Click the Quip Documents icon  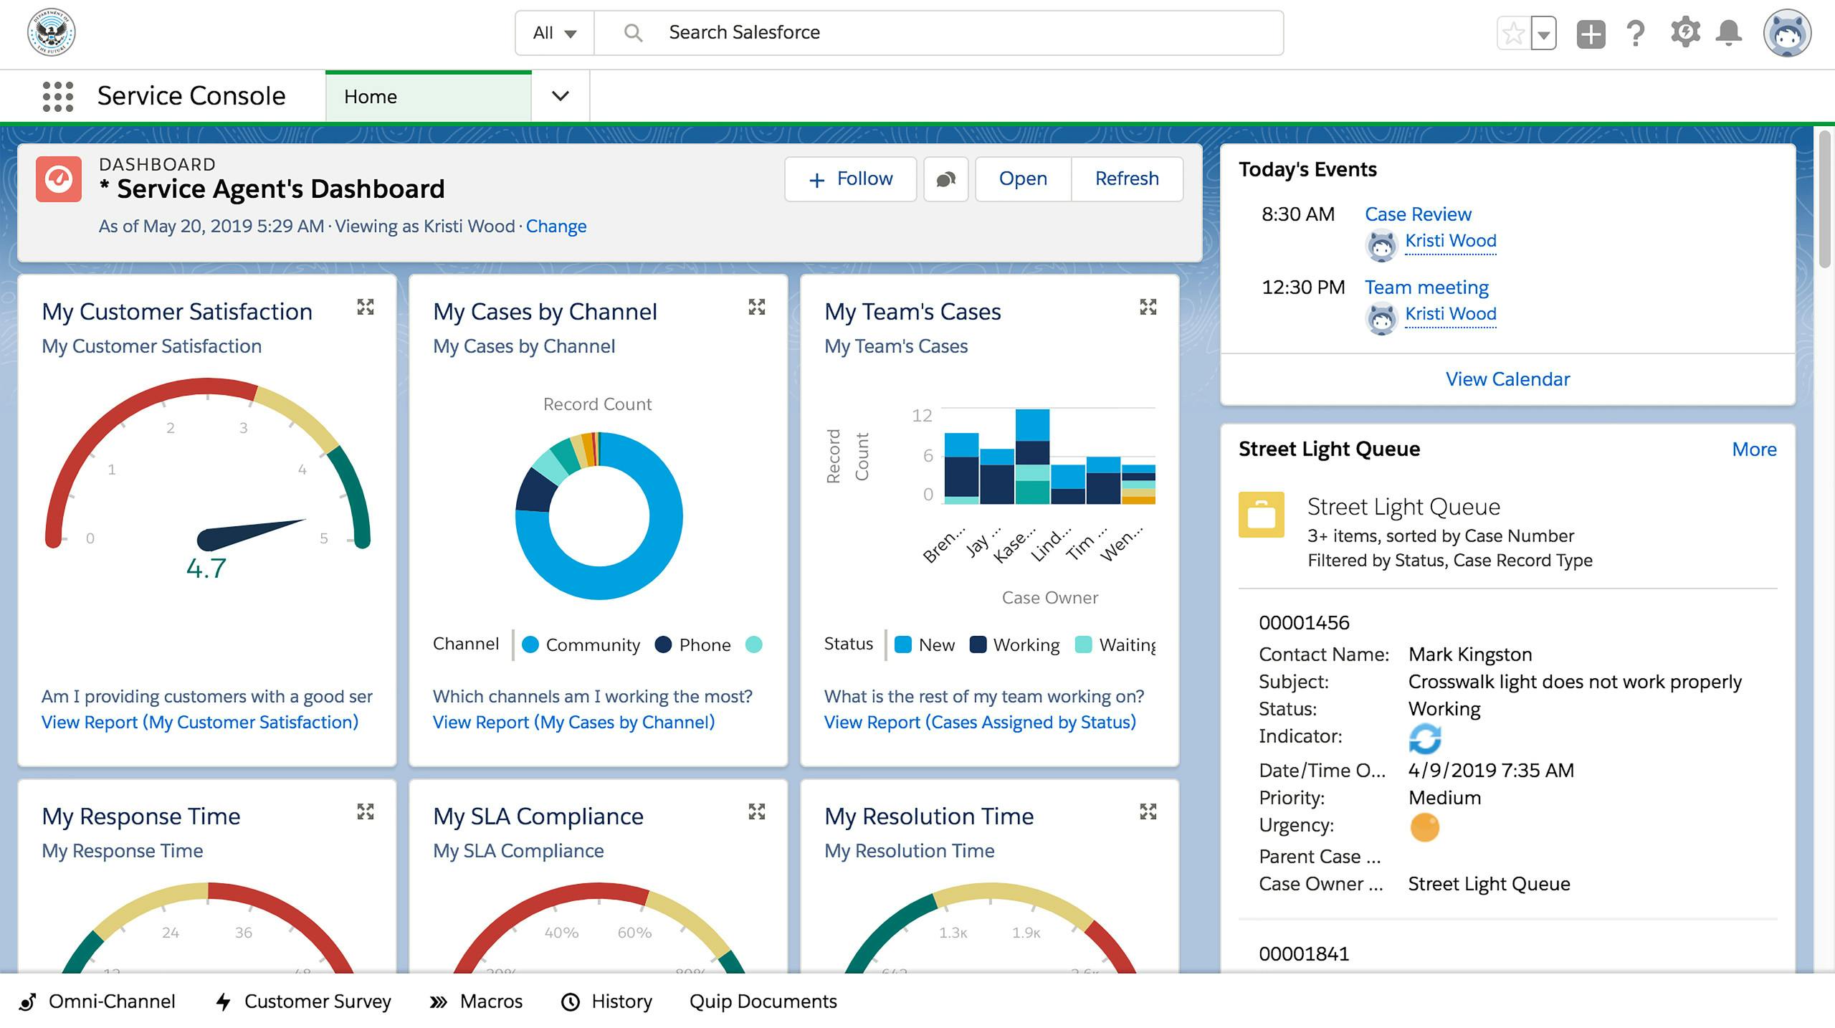(763, 1001)
